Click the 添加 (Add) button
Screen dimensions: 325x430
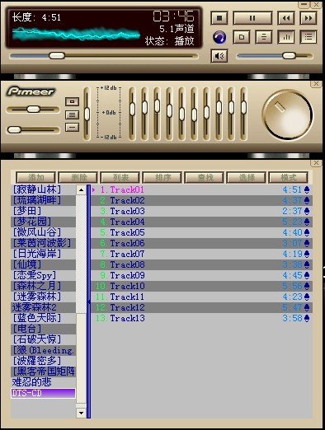point(36,178)
